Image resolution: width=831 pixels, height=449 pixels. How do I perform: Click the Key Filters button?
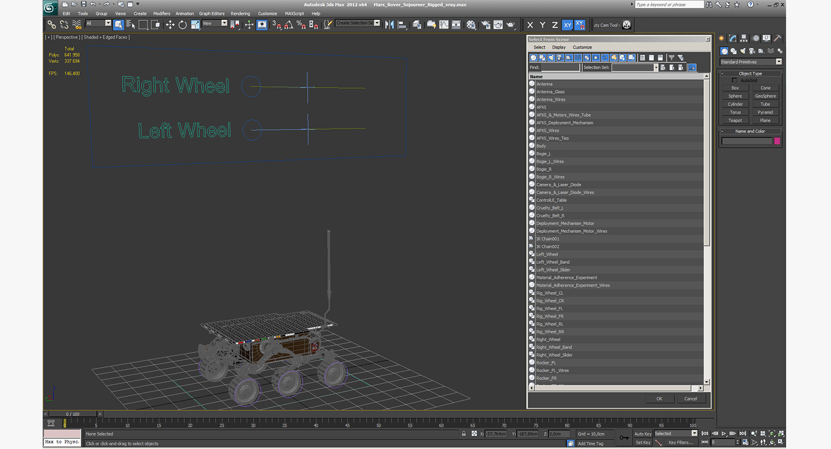680,443
